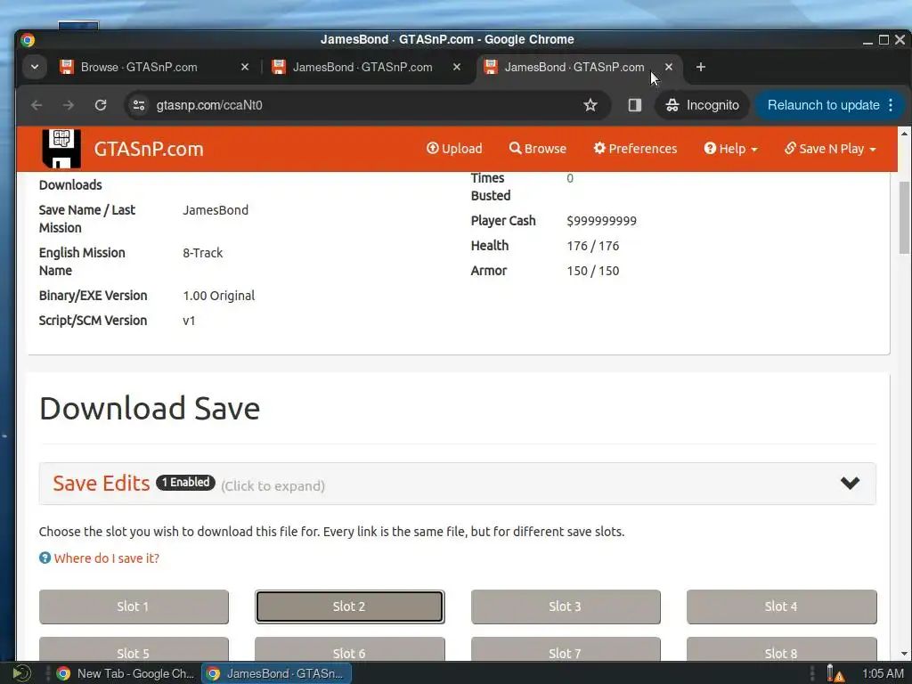Click the Incognito indicator
This screenshot has height=684, width=912.
703,105
